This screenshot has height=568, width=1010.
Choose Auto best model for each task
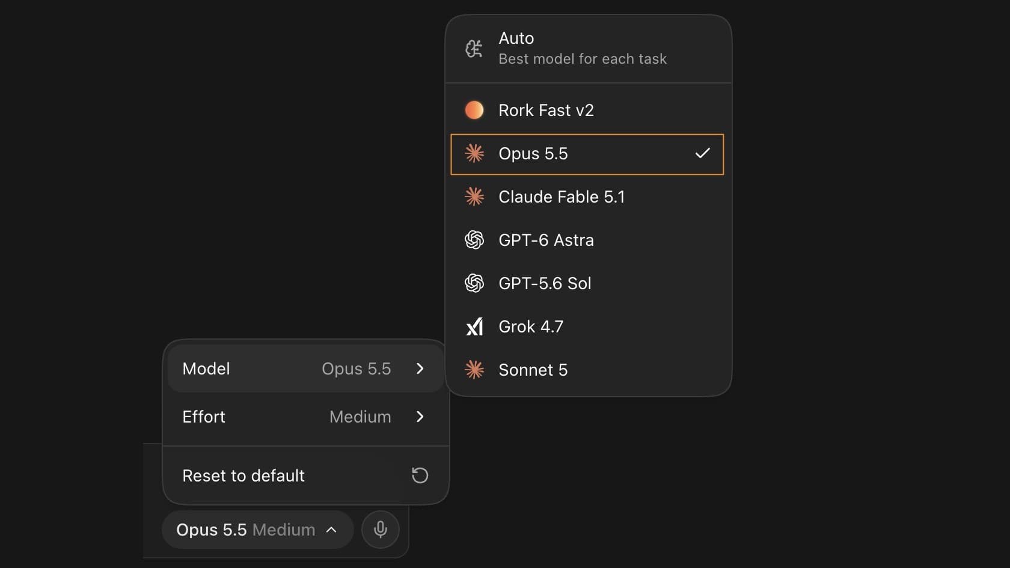(x=588, y=49)
